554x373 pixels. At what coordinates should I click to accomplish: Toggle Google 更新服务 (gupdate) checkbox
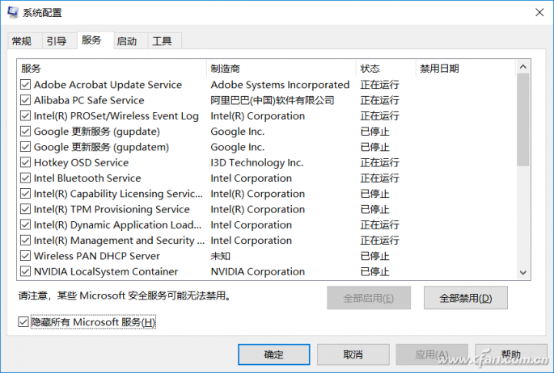pyautogui.click(x=26, y=132)
